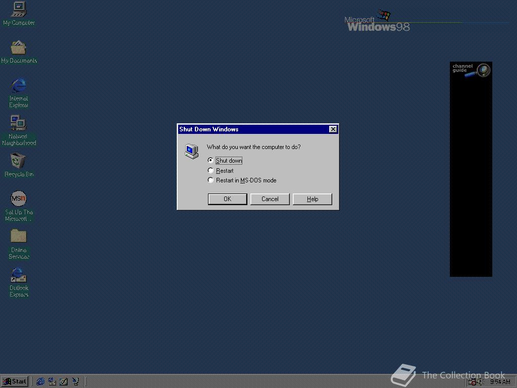Click the computer icon in the Shut Down dialog
The width and height of the screenshot is (517, 388).
191,152
